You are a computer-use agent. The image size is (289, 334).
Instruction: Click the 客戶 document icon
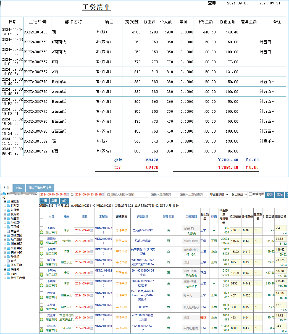click(x=9, y=261)
